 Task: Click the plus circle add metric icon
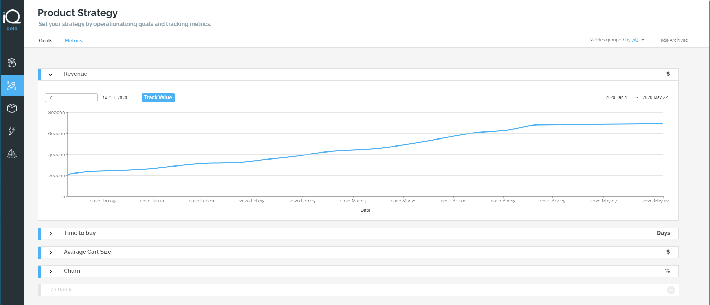(x=671, y=290)
